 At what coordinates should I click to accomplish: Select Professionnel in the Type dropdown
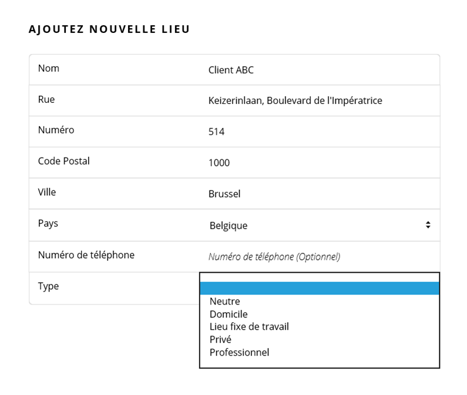click(x=239, y=353)
